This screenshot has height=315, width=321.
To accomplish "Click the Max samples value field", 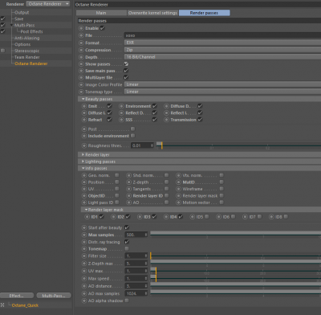I will pyautogui.click(x=136, y=235).
